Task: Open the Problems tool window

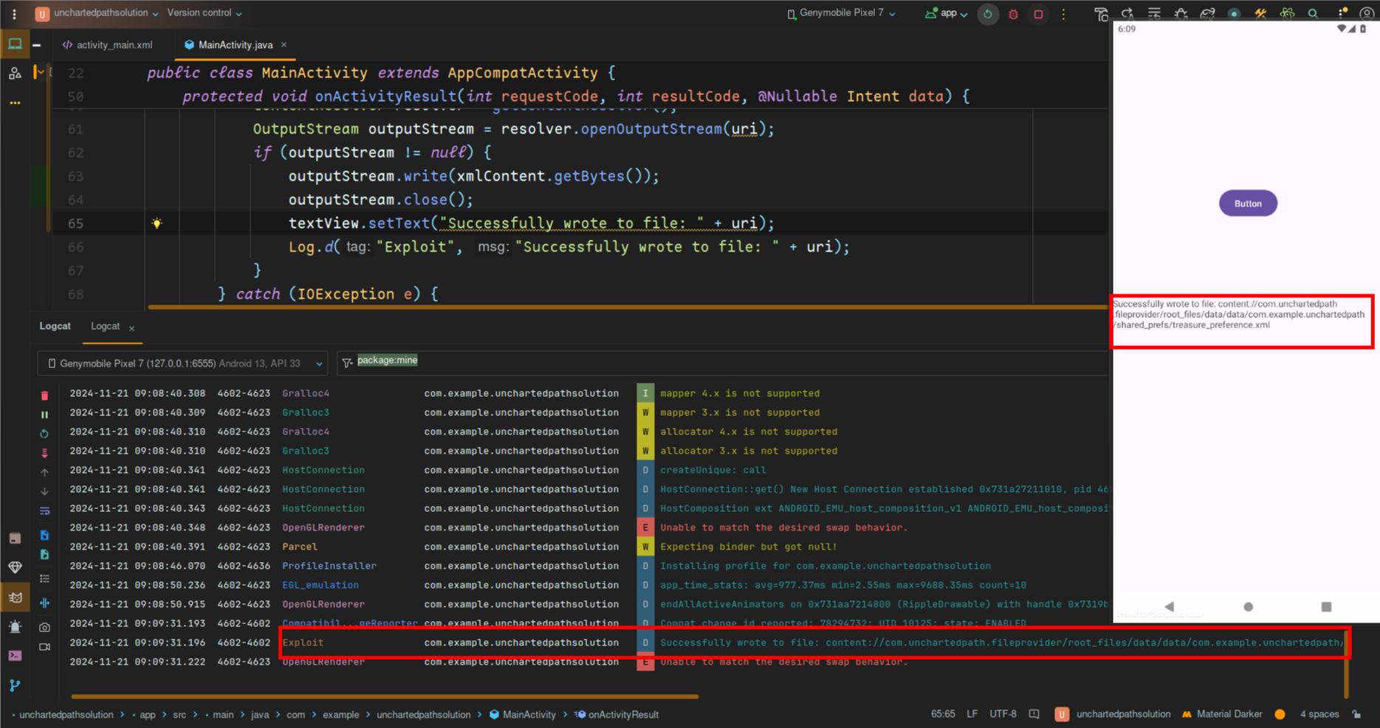Action: click(x=15, y=627)
